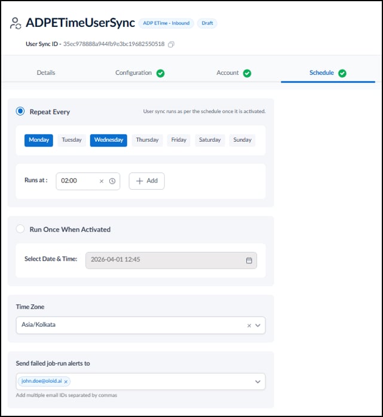This screenshot has height=417, width=383.
Task: Enable Sunday in repeat days
Action: coord(242,140)
